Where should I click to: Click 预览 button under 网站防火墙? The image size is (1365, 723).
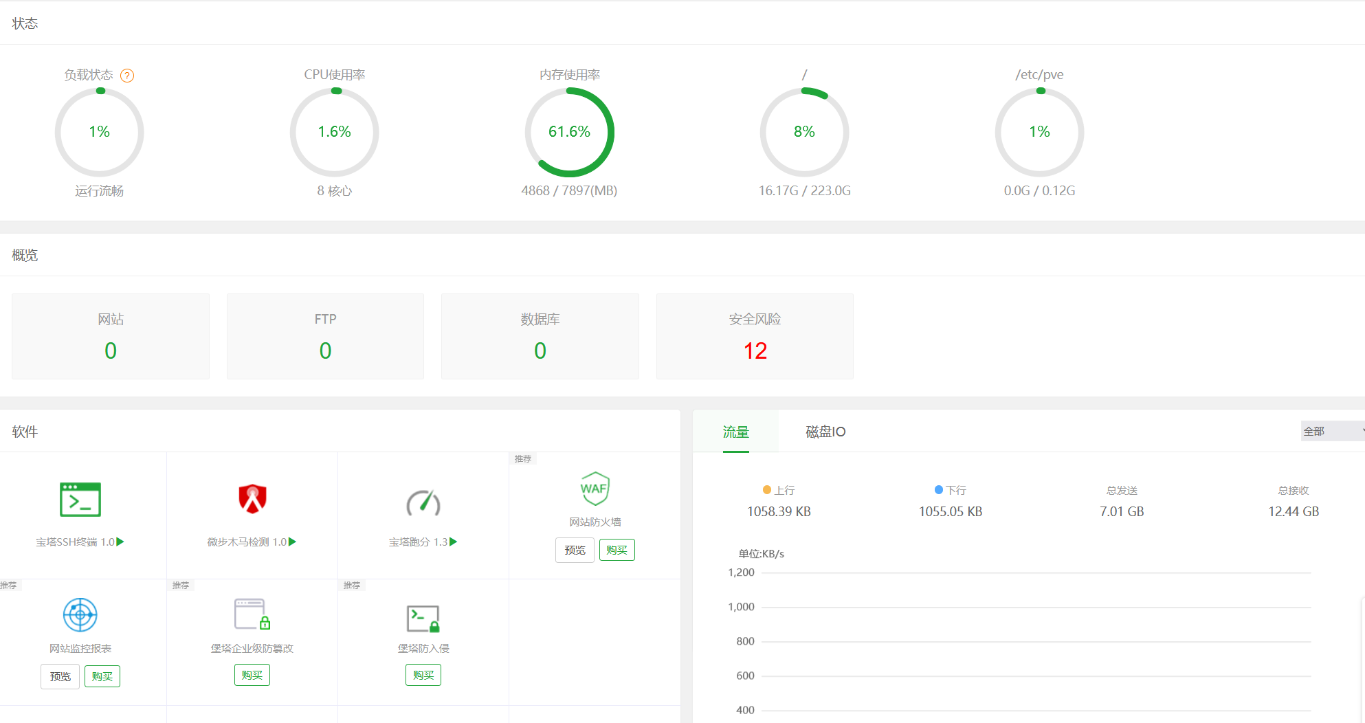575,550
